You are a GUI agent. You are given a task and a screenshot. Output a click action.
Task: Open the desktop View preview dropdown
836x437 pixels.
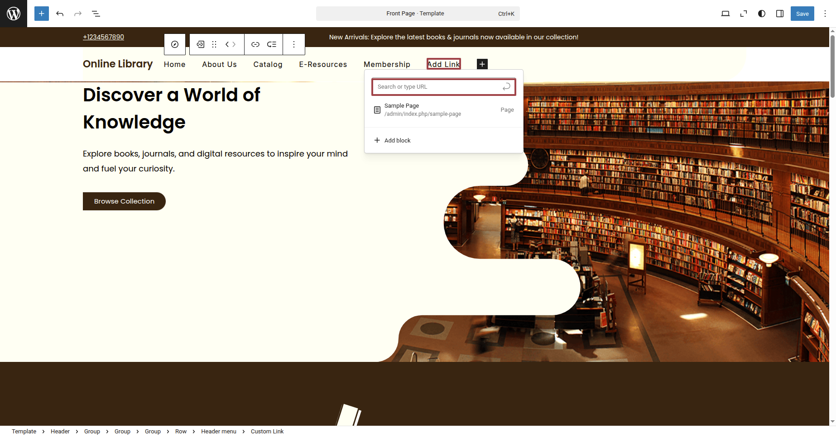(725, 14)
